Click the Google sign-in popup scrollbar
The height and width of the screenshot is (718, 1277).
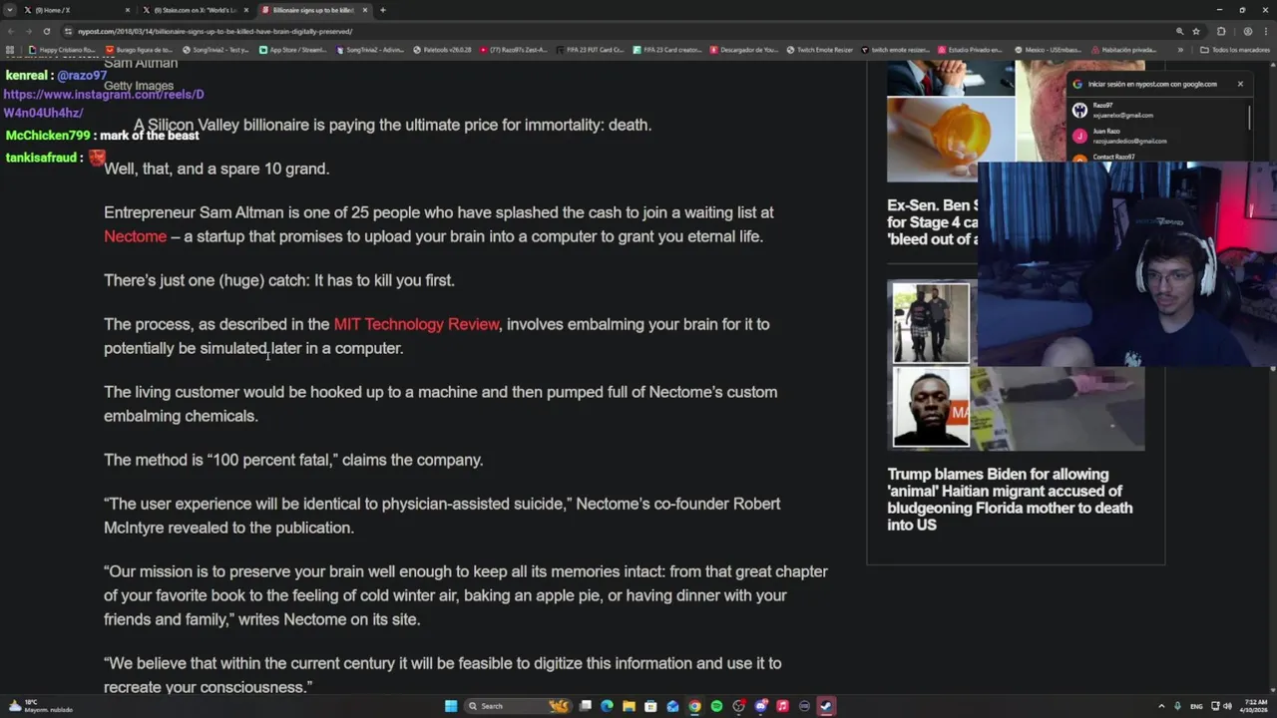click(1249, 118)
